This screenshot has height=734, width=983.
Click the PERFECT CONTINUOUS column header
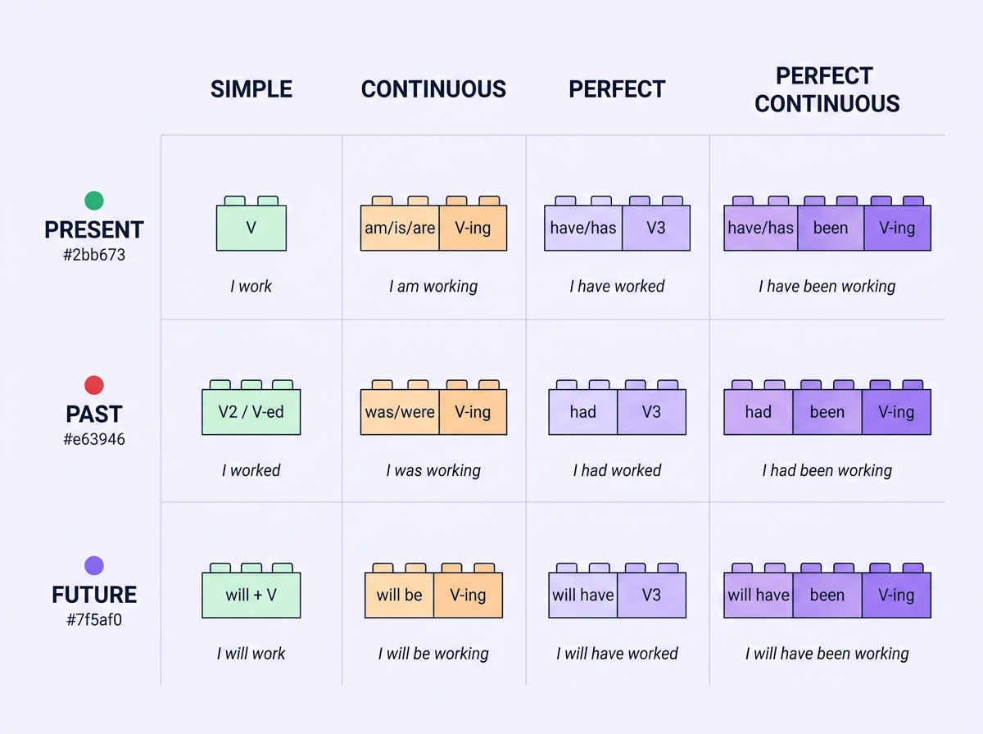pyautogui.click(x=827, y=89)
